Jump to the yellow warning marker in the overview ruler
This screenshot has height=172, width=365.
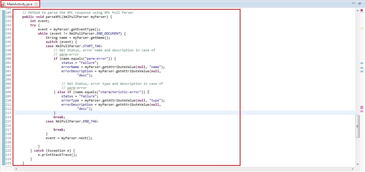point(362,28)
